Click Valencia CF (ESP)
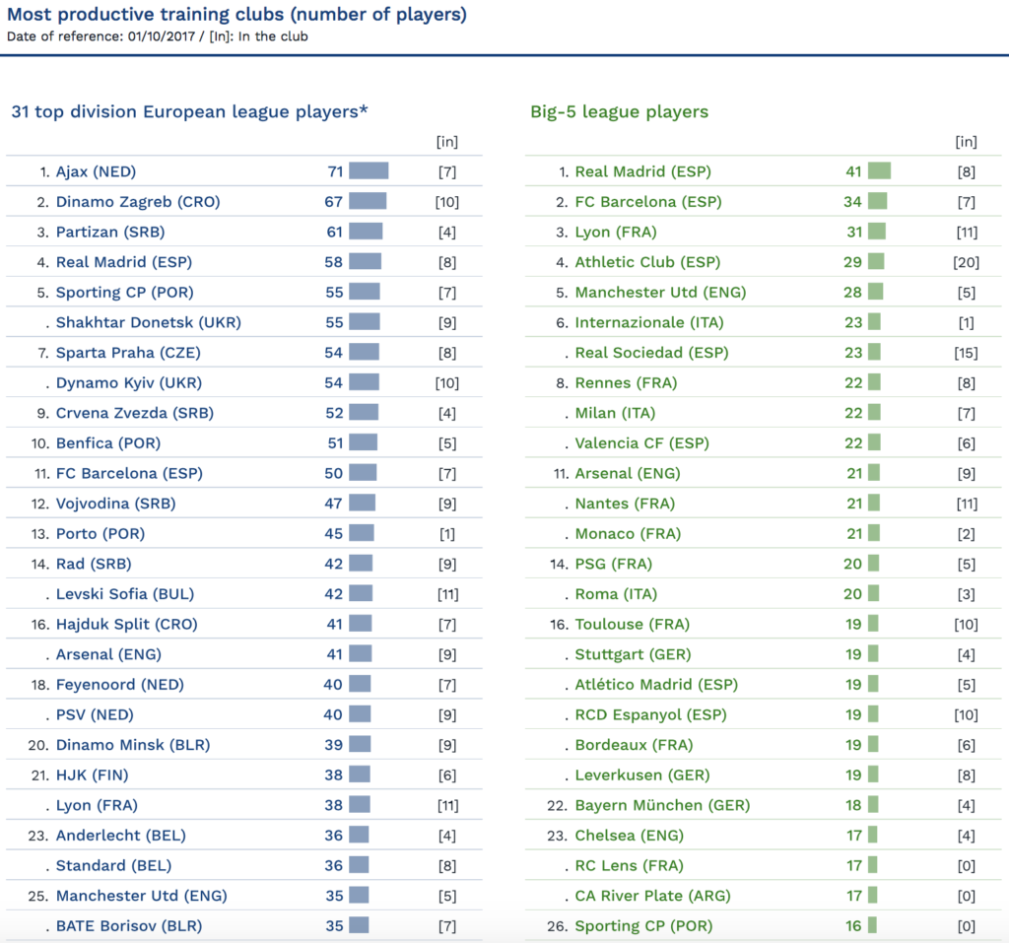This screenshot has height=943, width=1009. click(642, 443)
